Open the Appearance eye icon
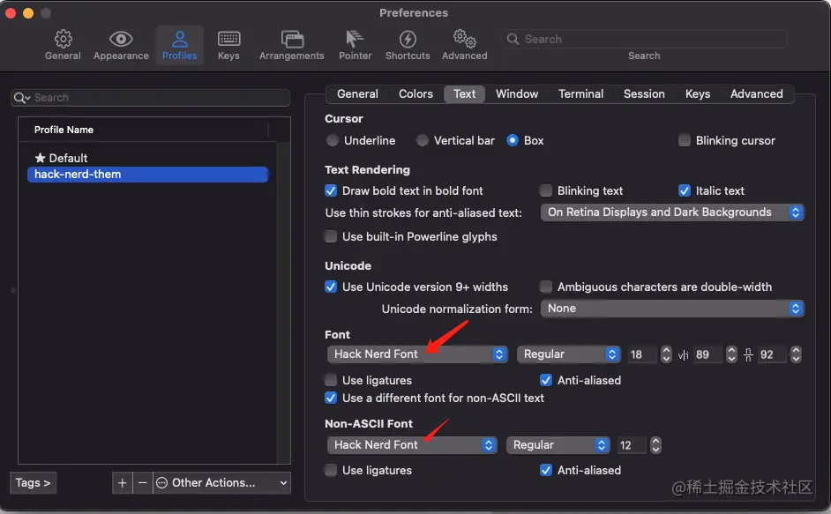The image size is (831, 514). [x=121, y=39]
